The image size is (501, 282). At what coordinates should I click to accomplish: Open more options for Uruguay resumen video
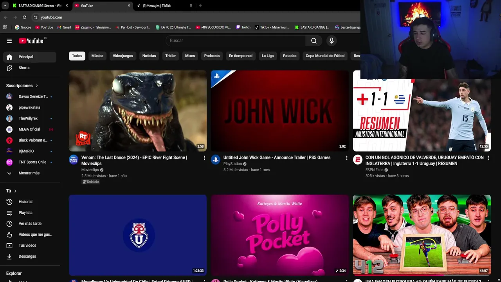488,158
